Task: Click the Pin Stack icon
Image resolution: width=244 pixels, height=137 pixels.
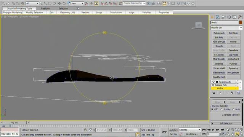Action: tap(213, 93)
